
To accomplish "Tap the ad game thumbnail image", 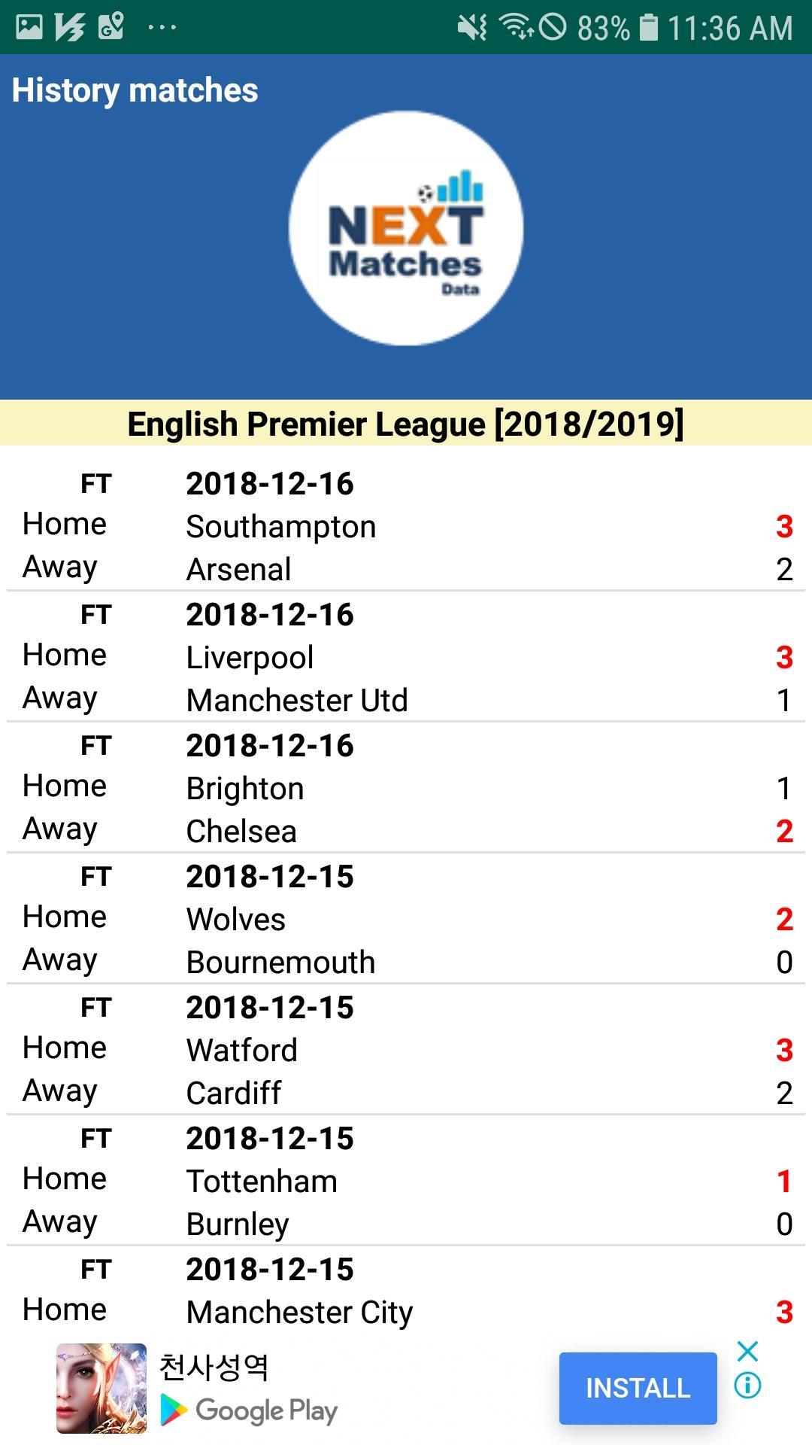I will pos(101,1389).
